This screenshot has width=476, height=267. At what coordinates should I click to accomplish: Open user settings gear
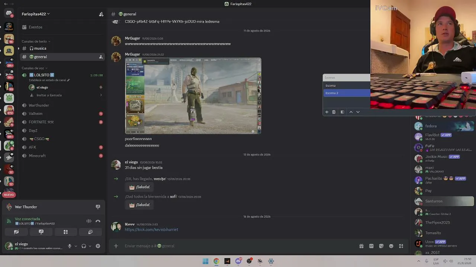(x=98, y=246)
